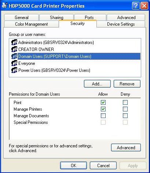
Task: Check Deny for Print permission
Action: tap(125, 102)
